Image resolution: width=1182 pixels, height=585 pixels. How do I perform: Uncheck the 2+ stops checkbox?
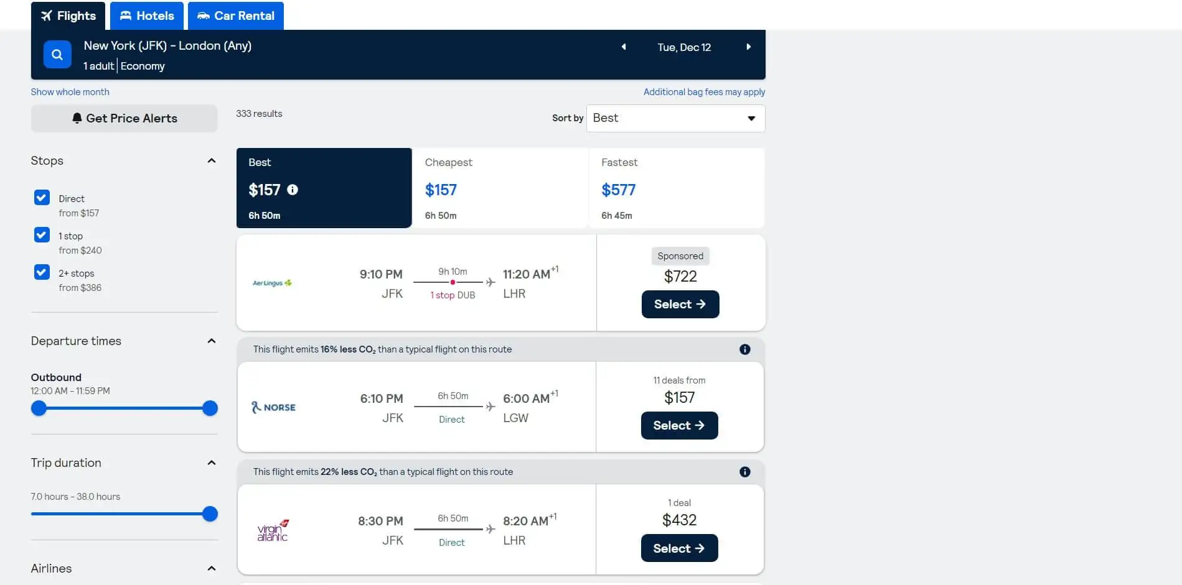point(42,272)
